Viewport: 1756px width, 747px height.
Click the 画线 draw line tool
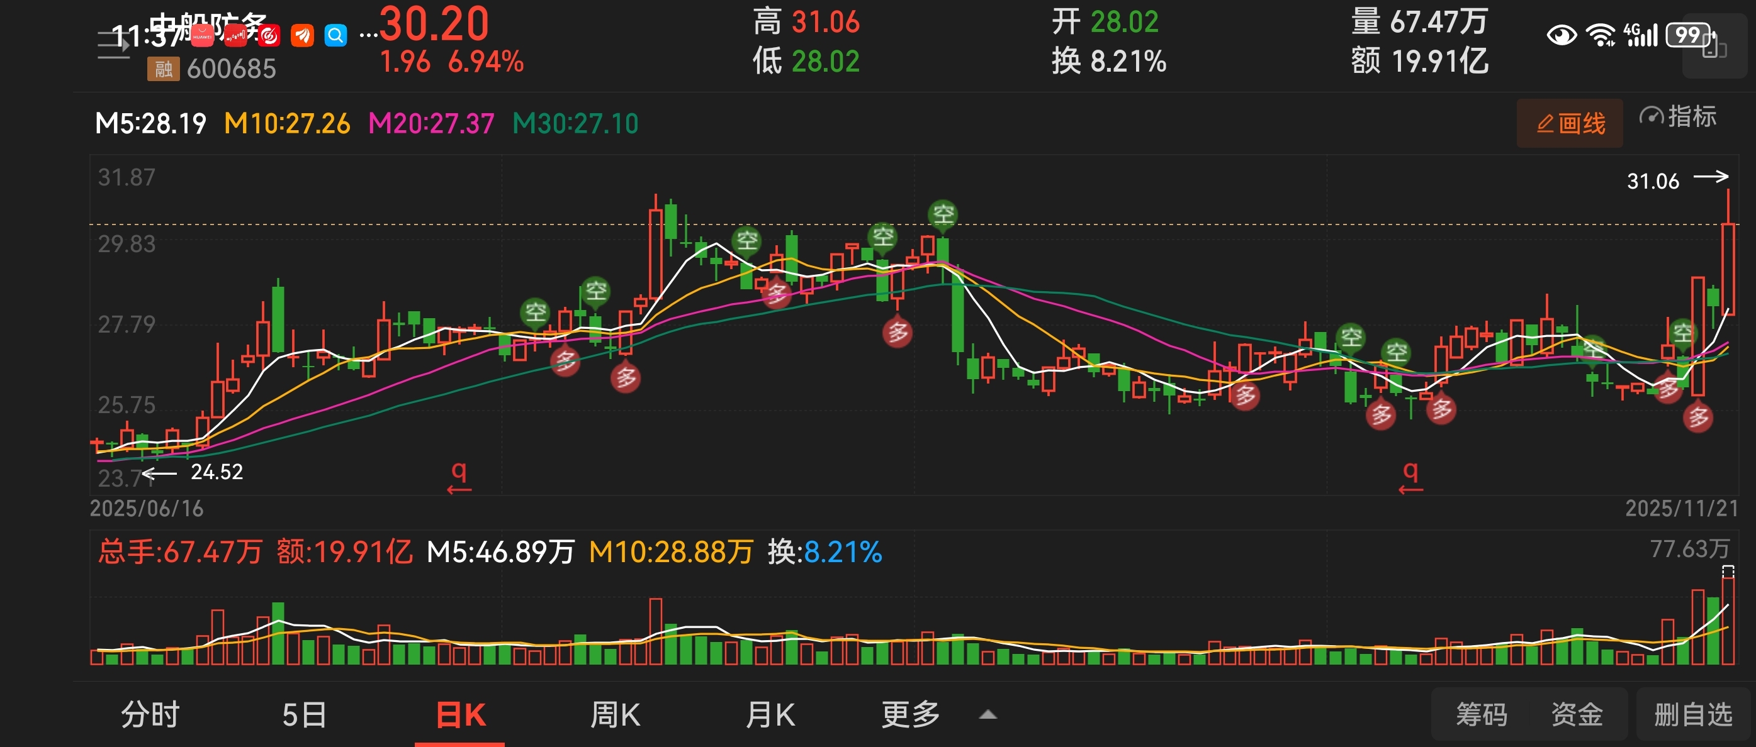point(1570,123)
